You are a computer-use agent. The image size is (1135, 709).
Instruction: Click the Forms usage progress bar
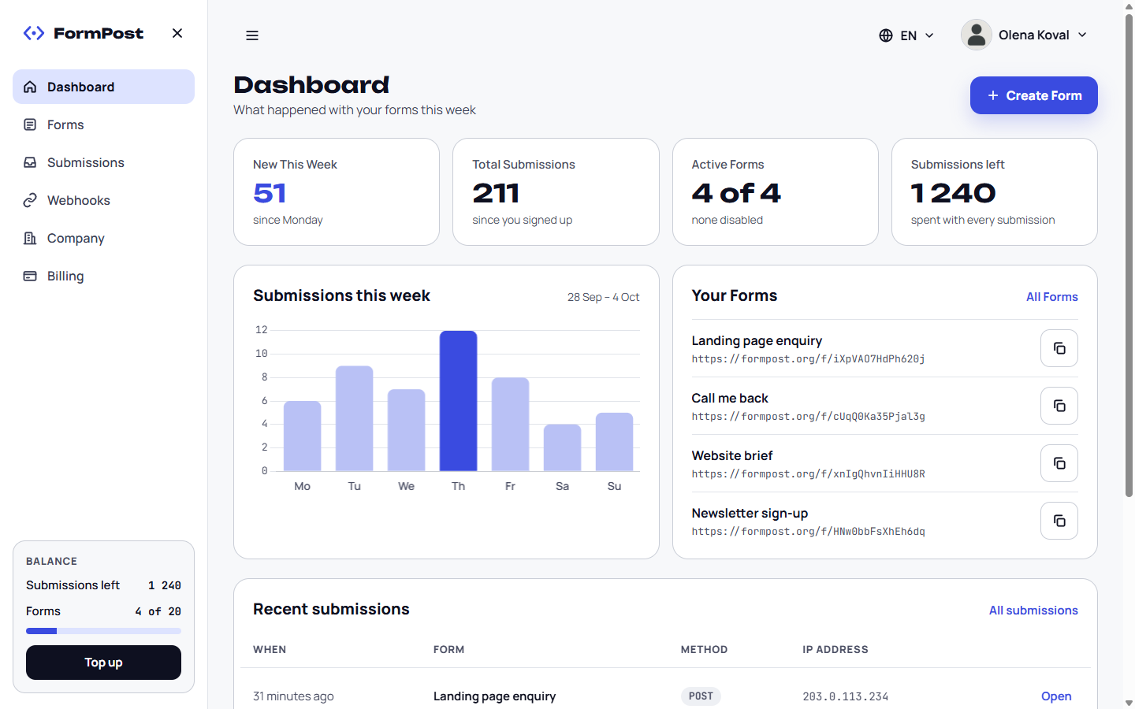coord(103,631)
